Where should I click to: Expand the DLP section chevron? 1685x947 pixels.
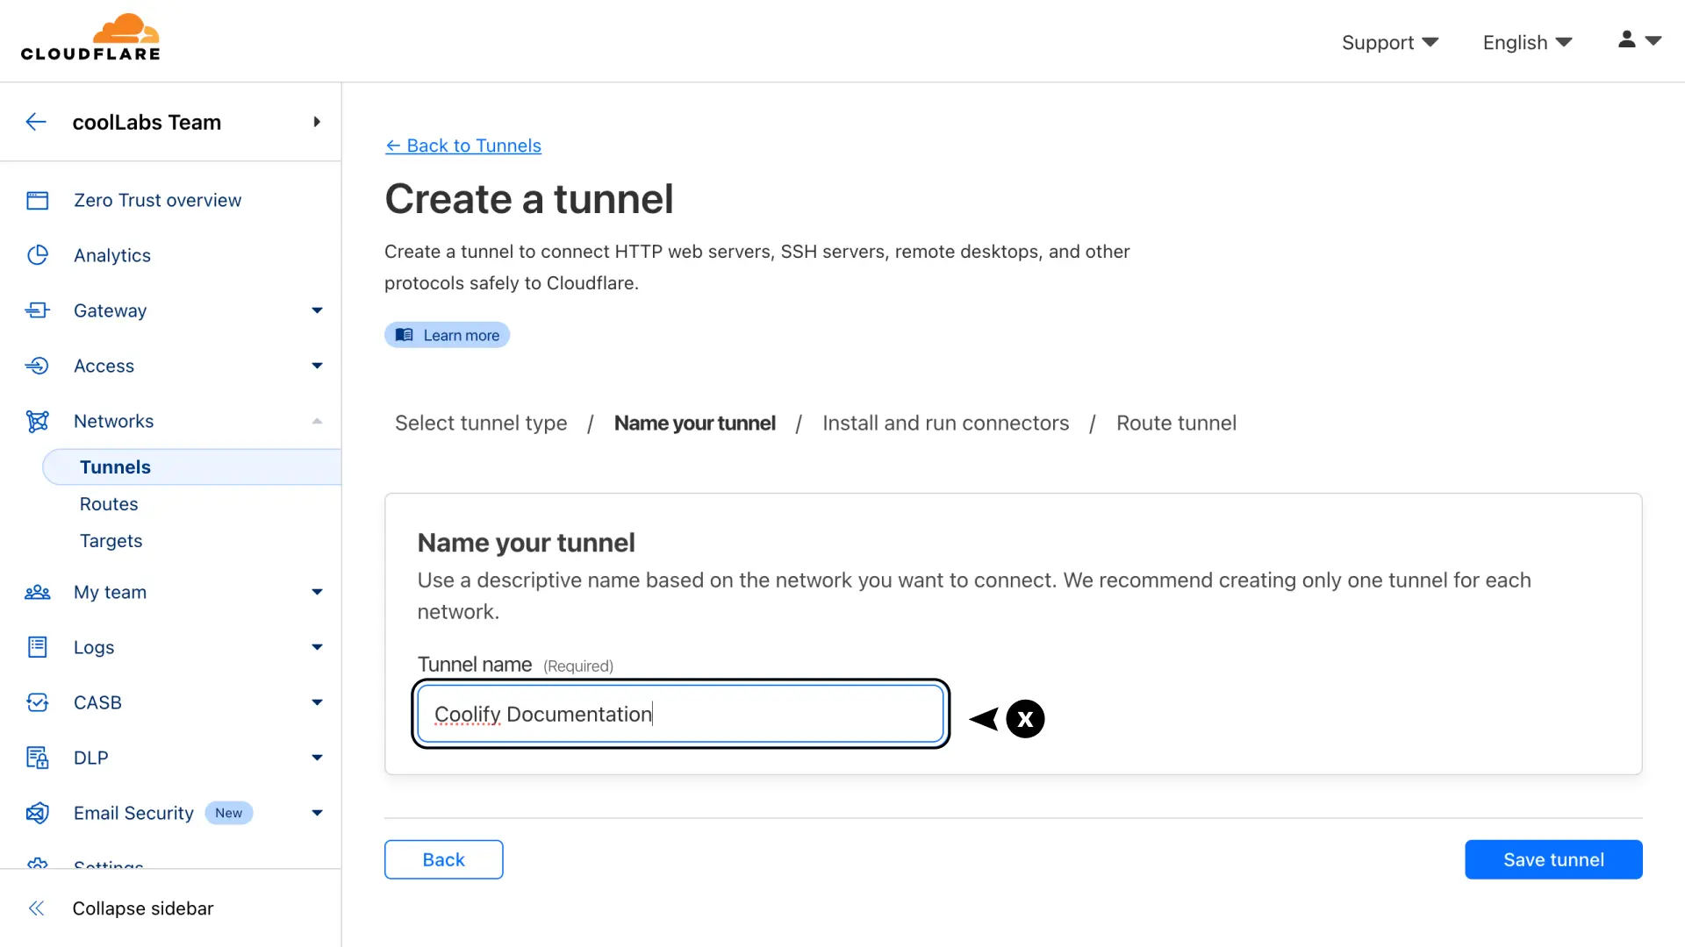coord(317,758)
